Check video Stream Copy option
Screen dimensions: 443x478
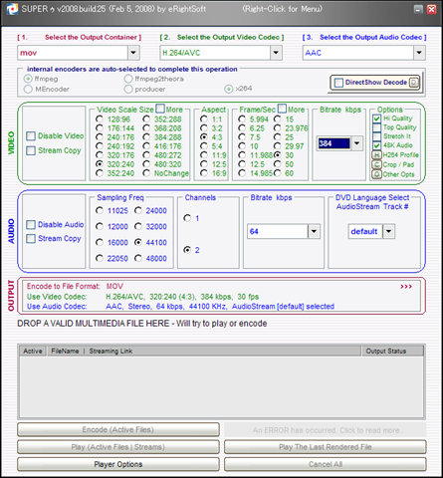[31, 150]
